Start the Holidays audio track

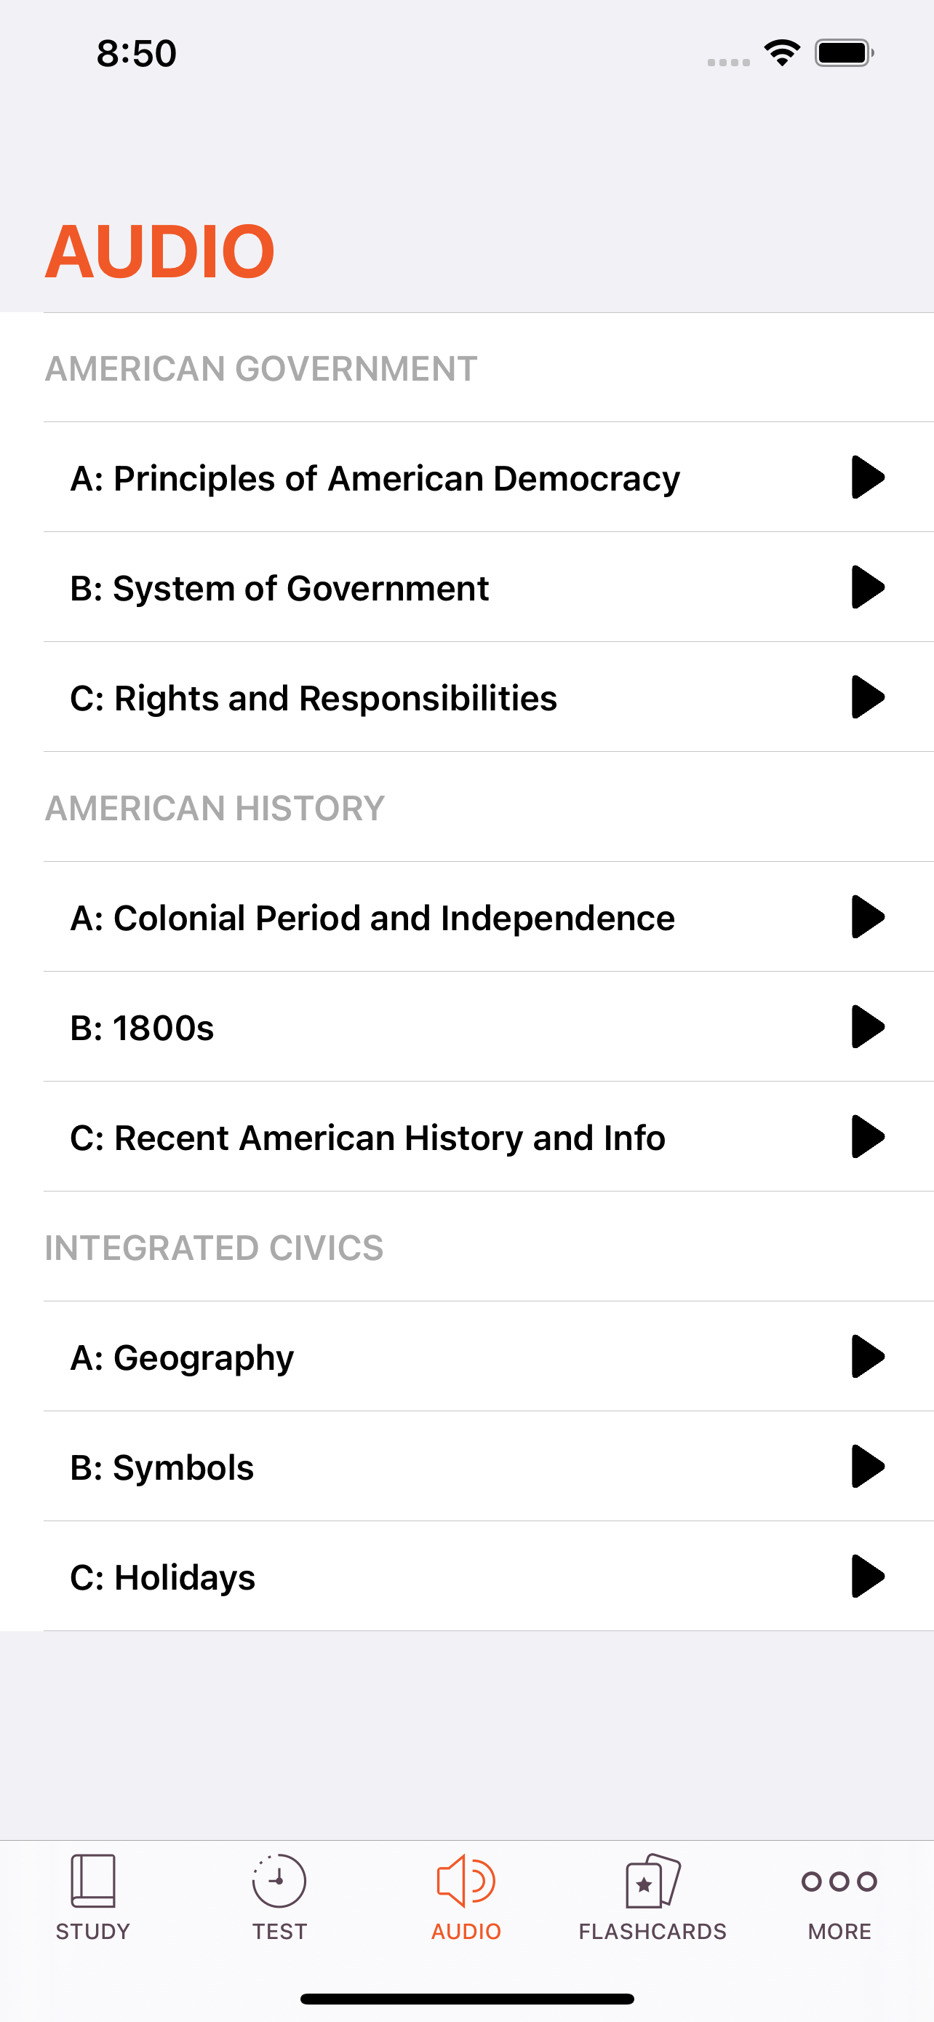(x=867, y=1576)
